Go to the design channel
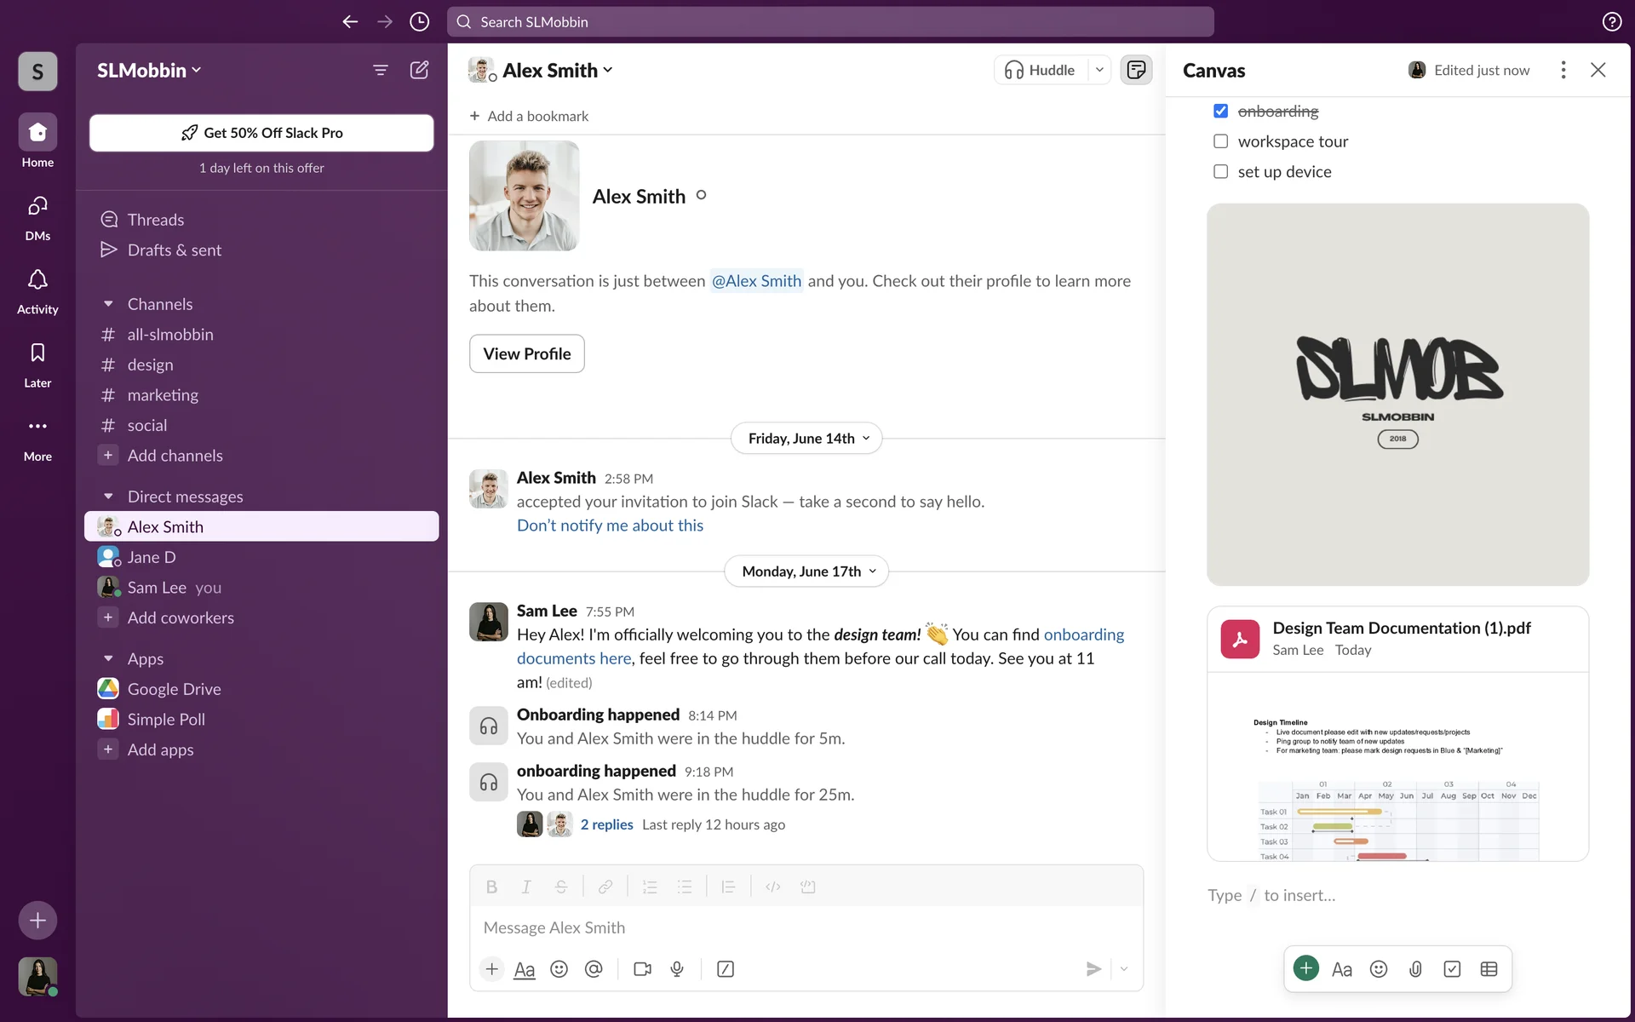This screenshot has width=1635, height=1022. click(x=150, y=365)
